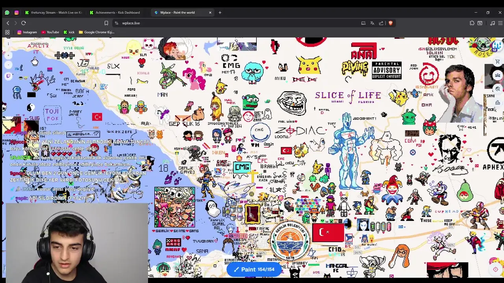
Task: Click the "CUPHEAD" pixel text
Action: click(x=446, y=211)
